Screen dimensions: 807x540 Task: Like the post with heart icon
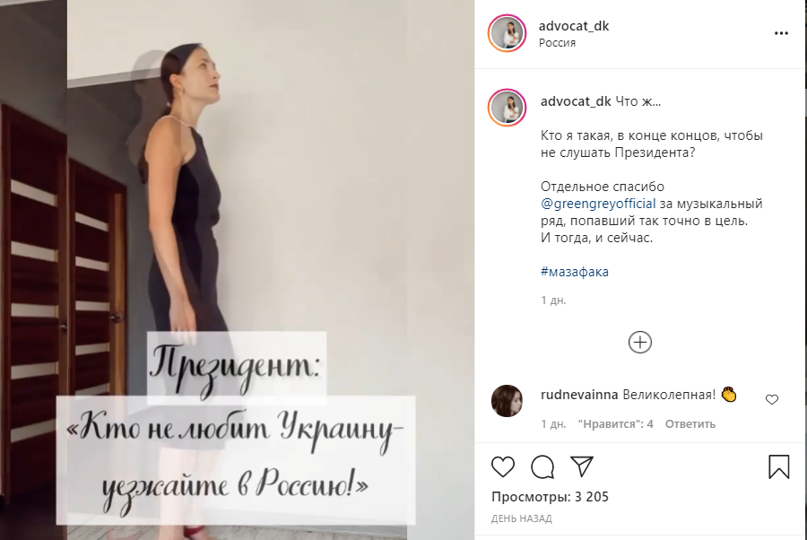[x=503, y=466]
